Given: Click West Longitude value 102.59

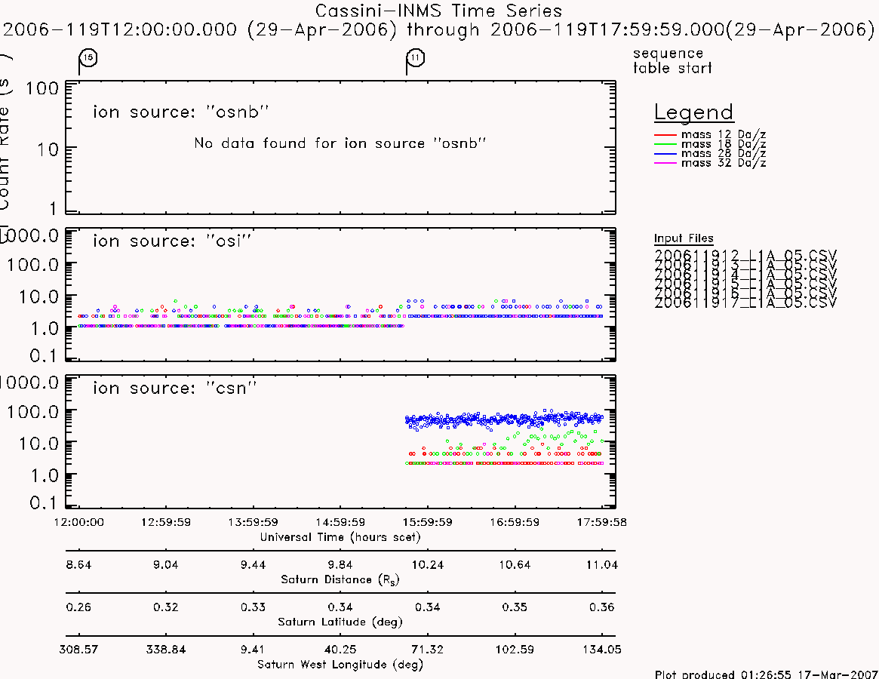Looking at the screenshot, I should coord(515,650).
